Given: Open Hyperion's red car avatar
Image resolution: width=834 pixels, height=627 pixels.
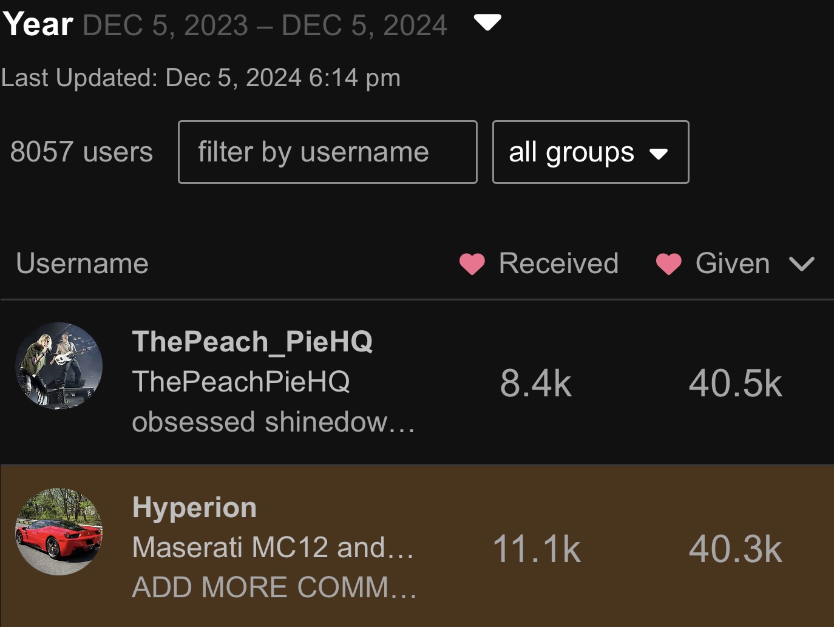Looking at the screenshot, I should point(59,532).
